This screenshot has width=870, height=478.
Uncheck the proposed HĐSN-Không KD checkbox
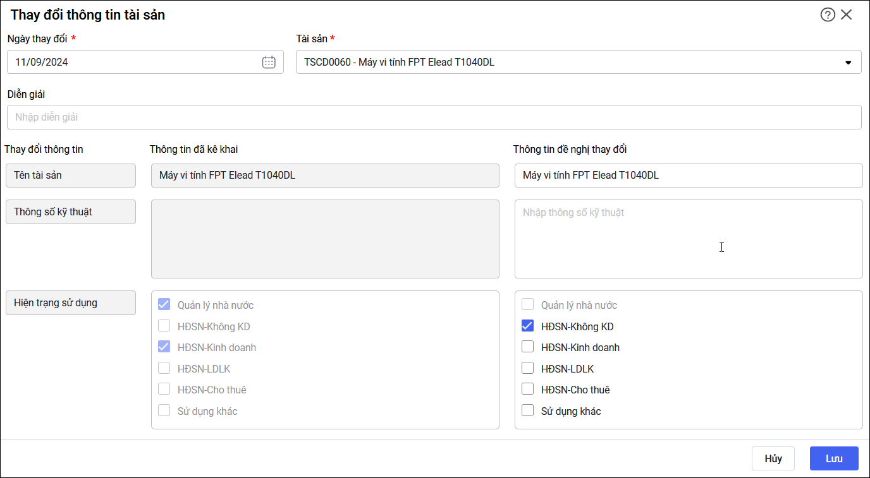click(527, 326)
